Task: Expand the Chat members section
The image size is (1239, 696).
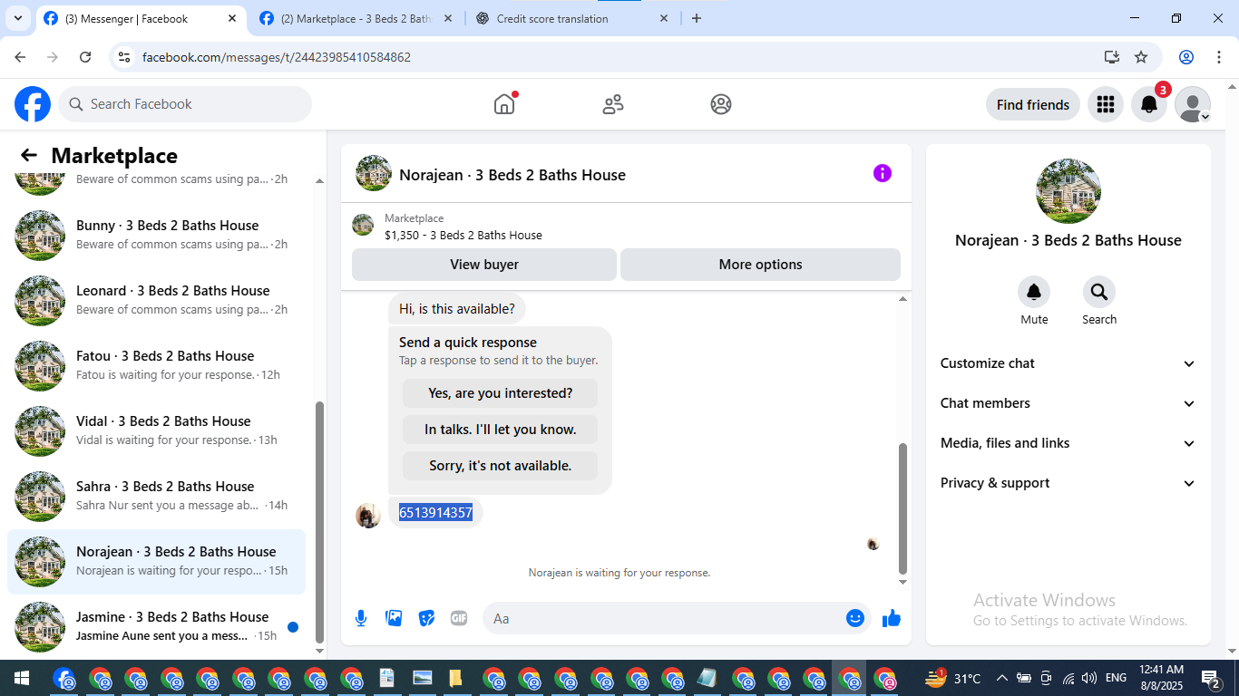Action: tap(1068, 403)
